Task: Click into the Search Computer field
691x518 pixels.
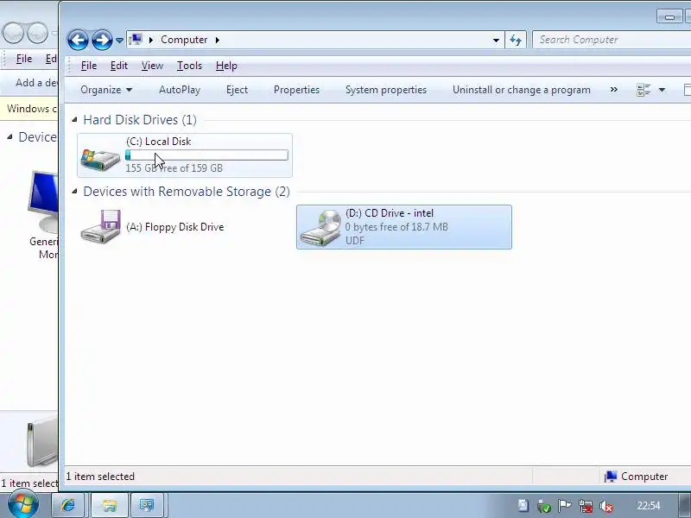Action: 612,40
